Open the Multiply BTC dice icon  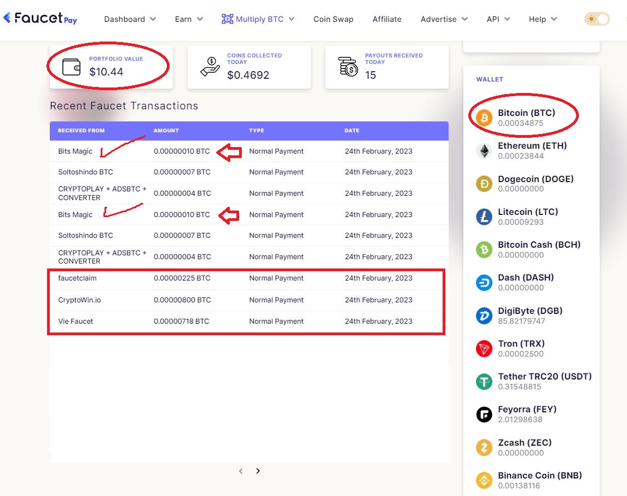pyautogui.click(x=227, y=19)
